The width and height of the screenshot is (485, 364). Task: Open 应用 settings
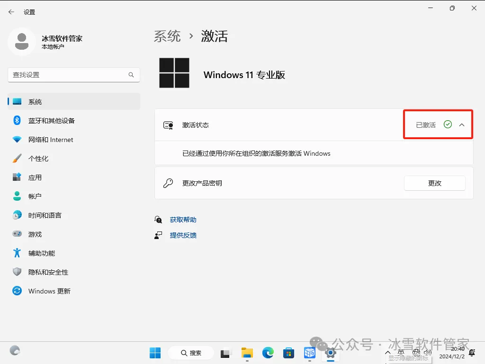[73, 178]
